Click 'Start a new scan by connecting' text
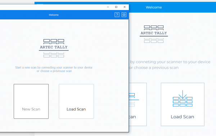 click(54, 68)
